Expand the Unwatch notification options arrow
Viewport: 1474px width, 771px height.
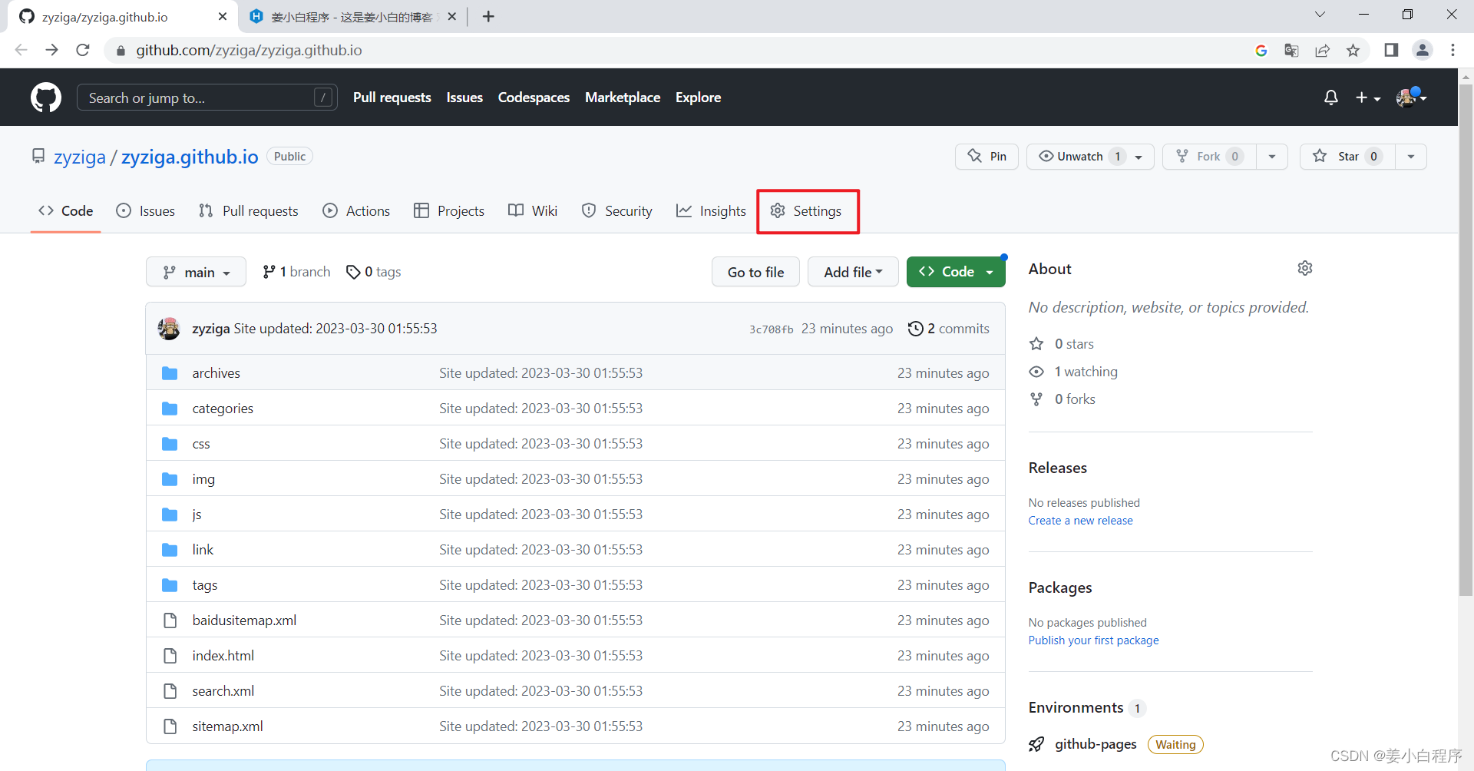coord(1139,157)
